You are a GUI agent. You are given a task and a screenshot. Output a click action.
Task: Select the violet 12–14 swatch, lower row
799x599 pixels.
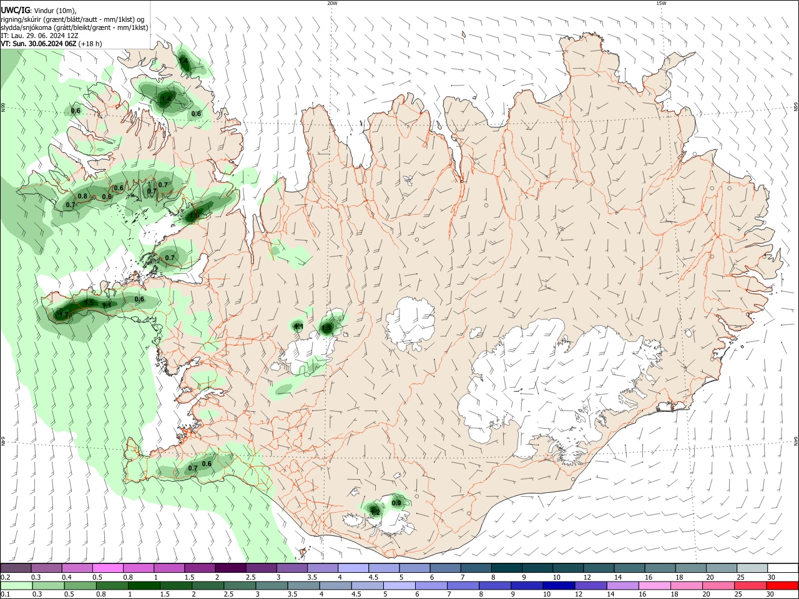pos(591,585)
